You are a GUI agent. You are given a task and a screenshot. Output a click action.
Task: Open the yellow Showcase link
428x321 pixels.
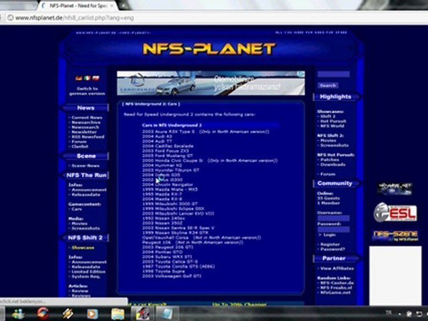[x=83, y=247]
